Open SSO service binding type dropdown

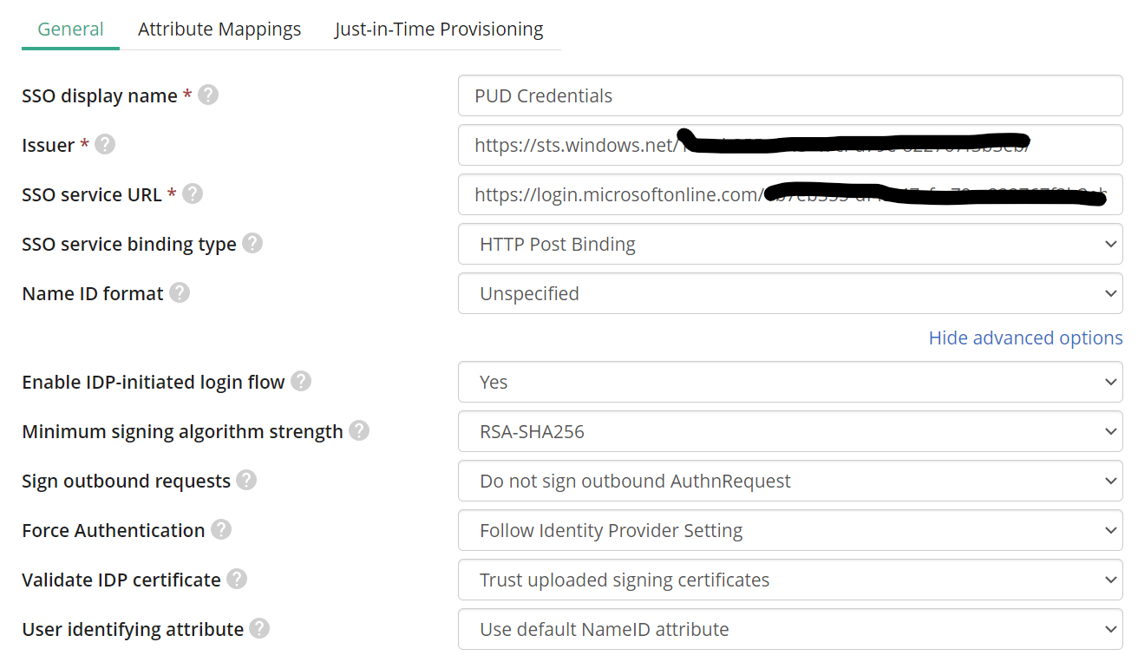[790, 245]
